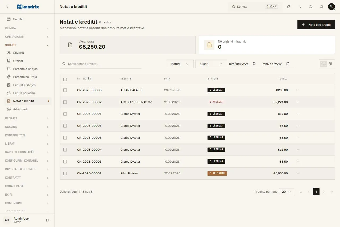The image size is (340, 227).
Task: Expand the KONTABILITETI sidebar section
Action: (x=27, y=135)
